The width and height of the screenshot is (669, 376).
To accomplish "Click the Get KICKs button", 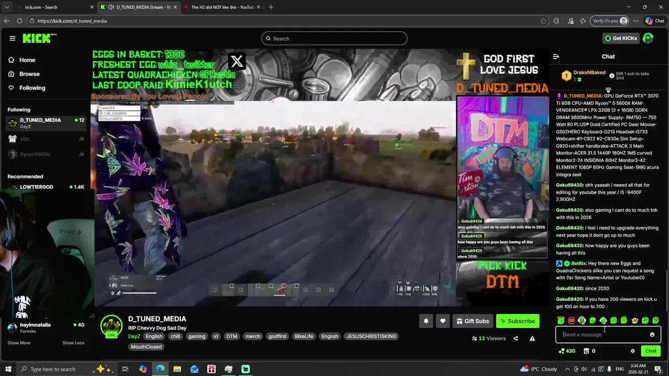I will pyautogui.click(x=621, y=38).
